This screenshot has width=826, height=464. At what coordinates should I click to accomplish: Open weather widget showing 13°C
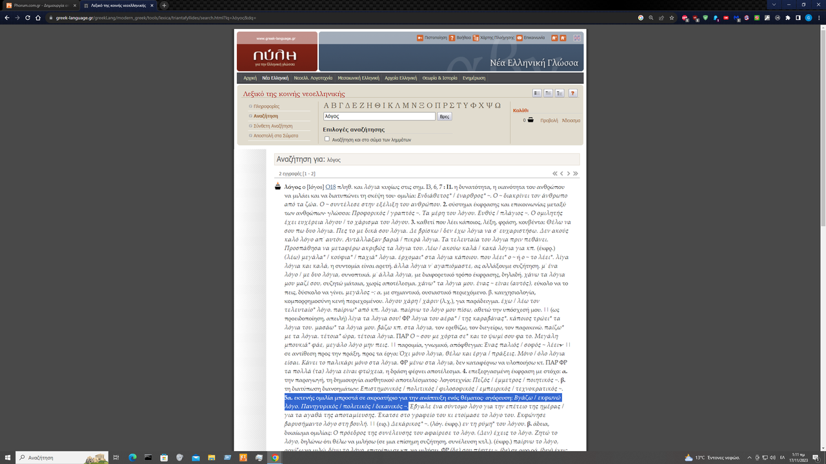(711, 458)
